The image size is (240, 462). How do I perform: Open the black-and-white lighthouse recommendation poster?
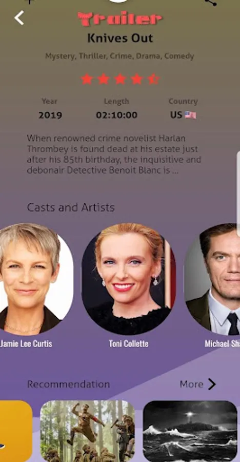190,431
